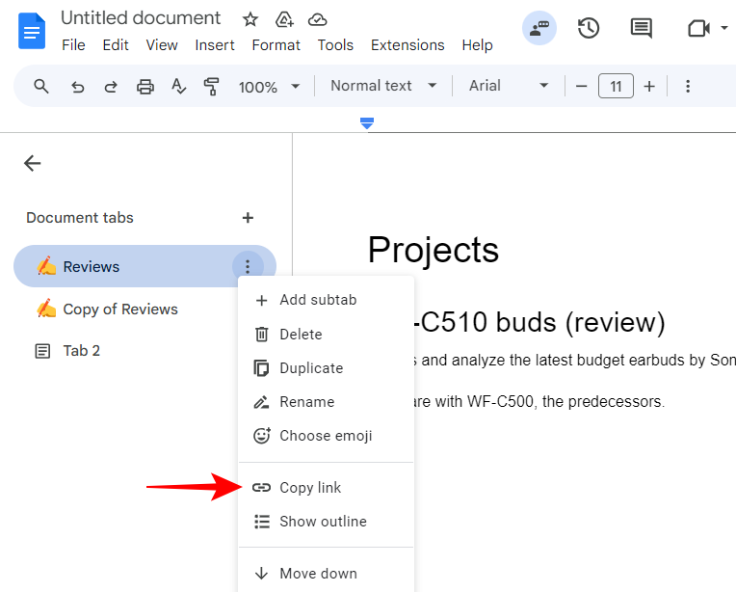
Task: Choose Copy link from the context menu
Action: tap(310, 488)
